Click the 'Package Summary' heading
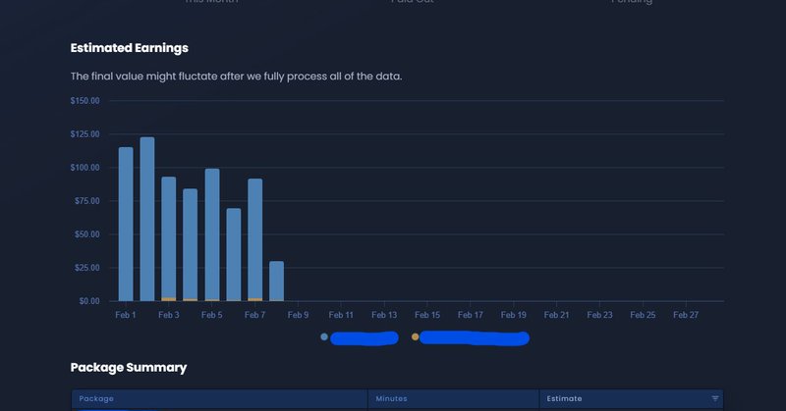This screenshot has height=411, width=786. [x=129, y=368]
